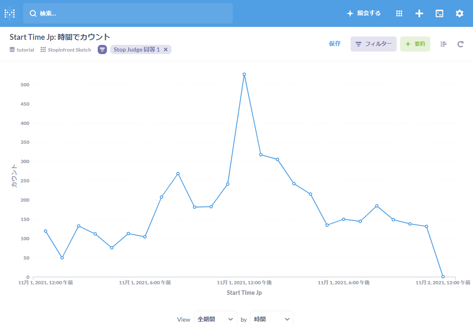Open the settings gear icon
Viewport: 473px width, 325px height.
[x=460, y=13]
